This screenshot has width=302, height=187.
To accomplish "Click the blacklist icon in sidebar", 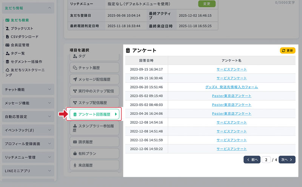I will (7, 28).
